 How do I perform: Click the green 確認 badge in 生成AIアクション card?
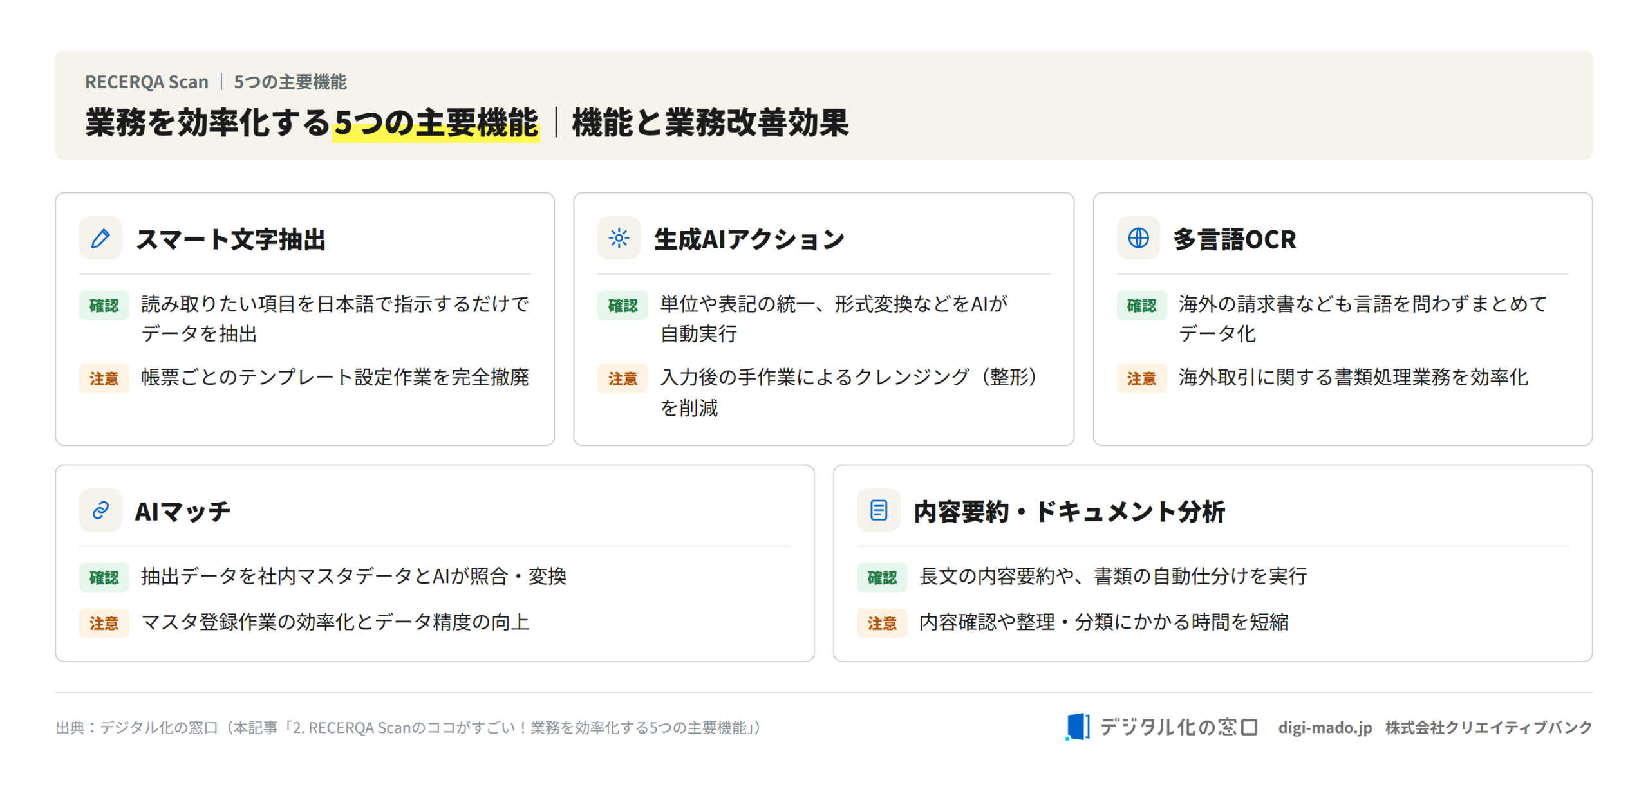click(623, 305)
